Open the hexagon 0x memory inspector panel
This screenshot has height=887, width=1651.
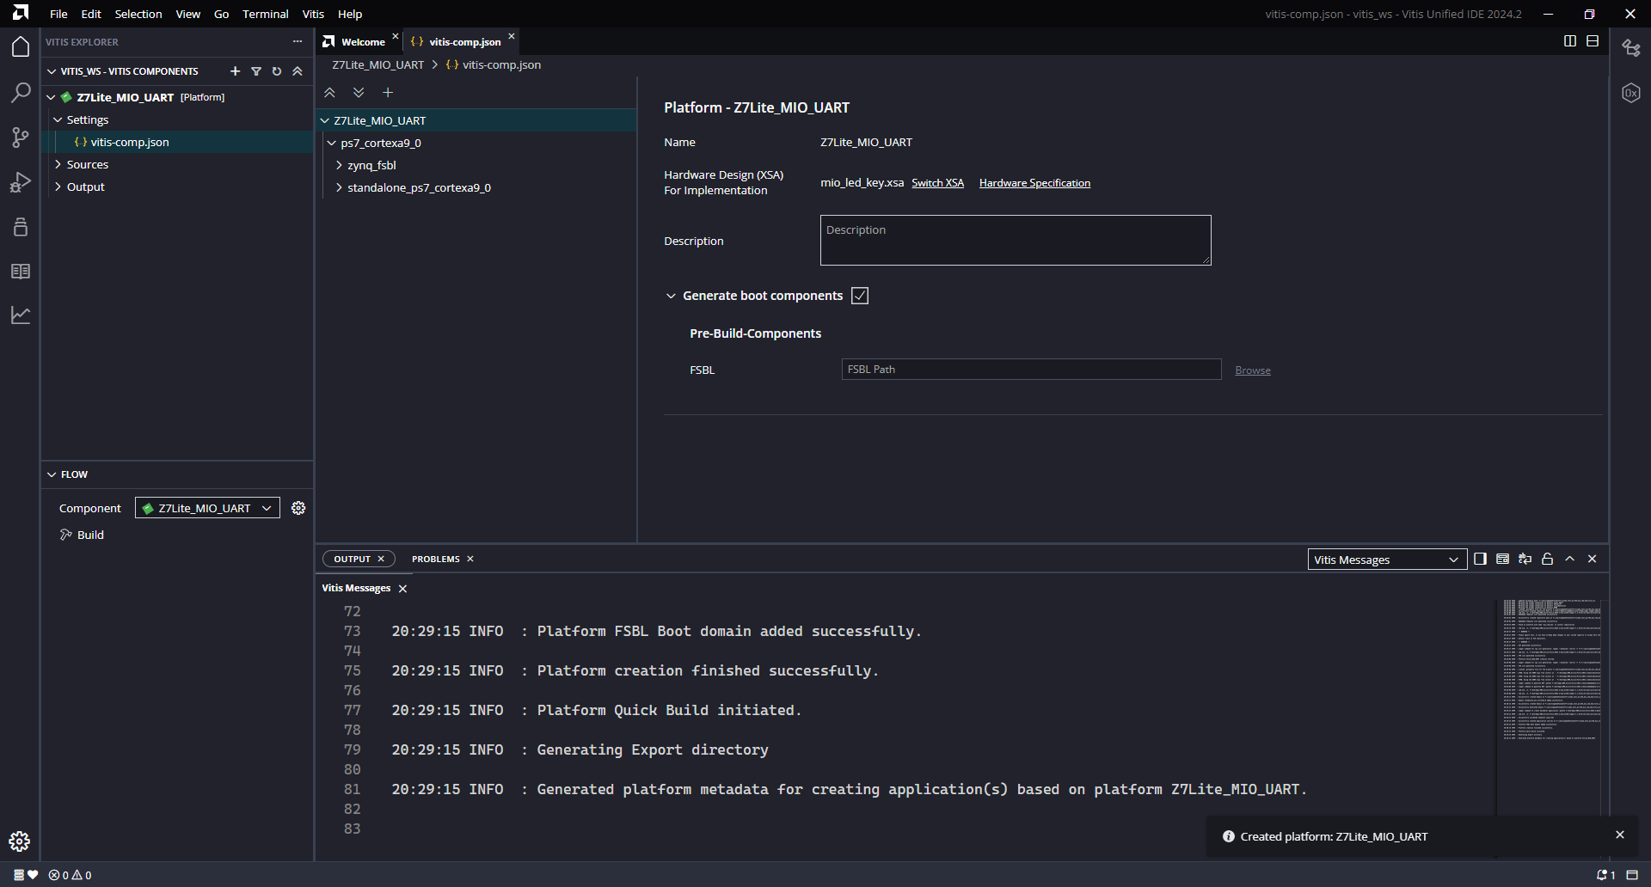click(x=1631, y=93)
